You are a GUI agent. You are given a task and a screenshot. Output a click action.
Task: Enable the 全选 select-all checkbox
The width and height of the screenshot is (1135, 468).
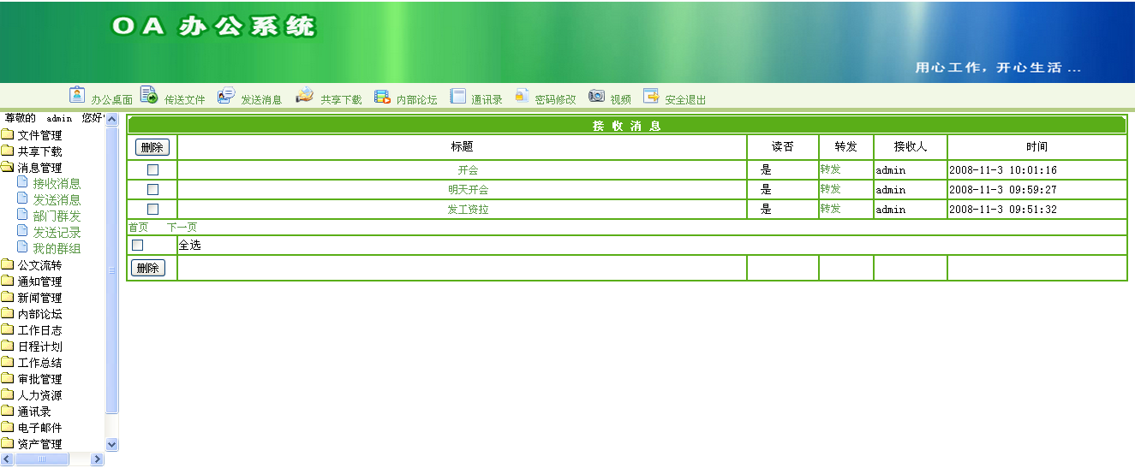click(x=137, y=246)
